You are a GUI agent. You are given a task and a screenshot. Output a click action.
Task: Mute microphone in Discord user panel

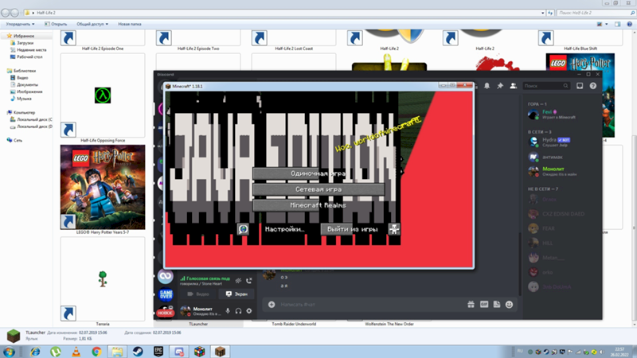[x=228, y=310]
